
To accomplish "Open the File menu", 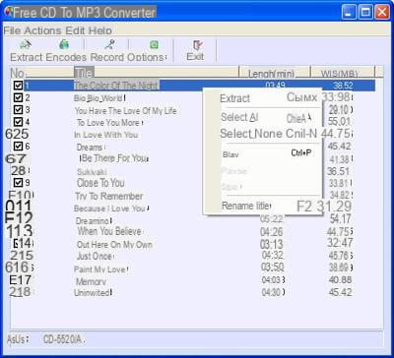I will [x=12, y=30].
